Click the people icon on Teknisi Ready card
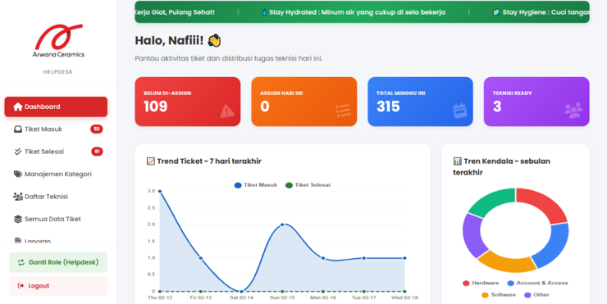This screenshot has height=304, width=607. pyautogui.click(x=573, y=111)
